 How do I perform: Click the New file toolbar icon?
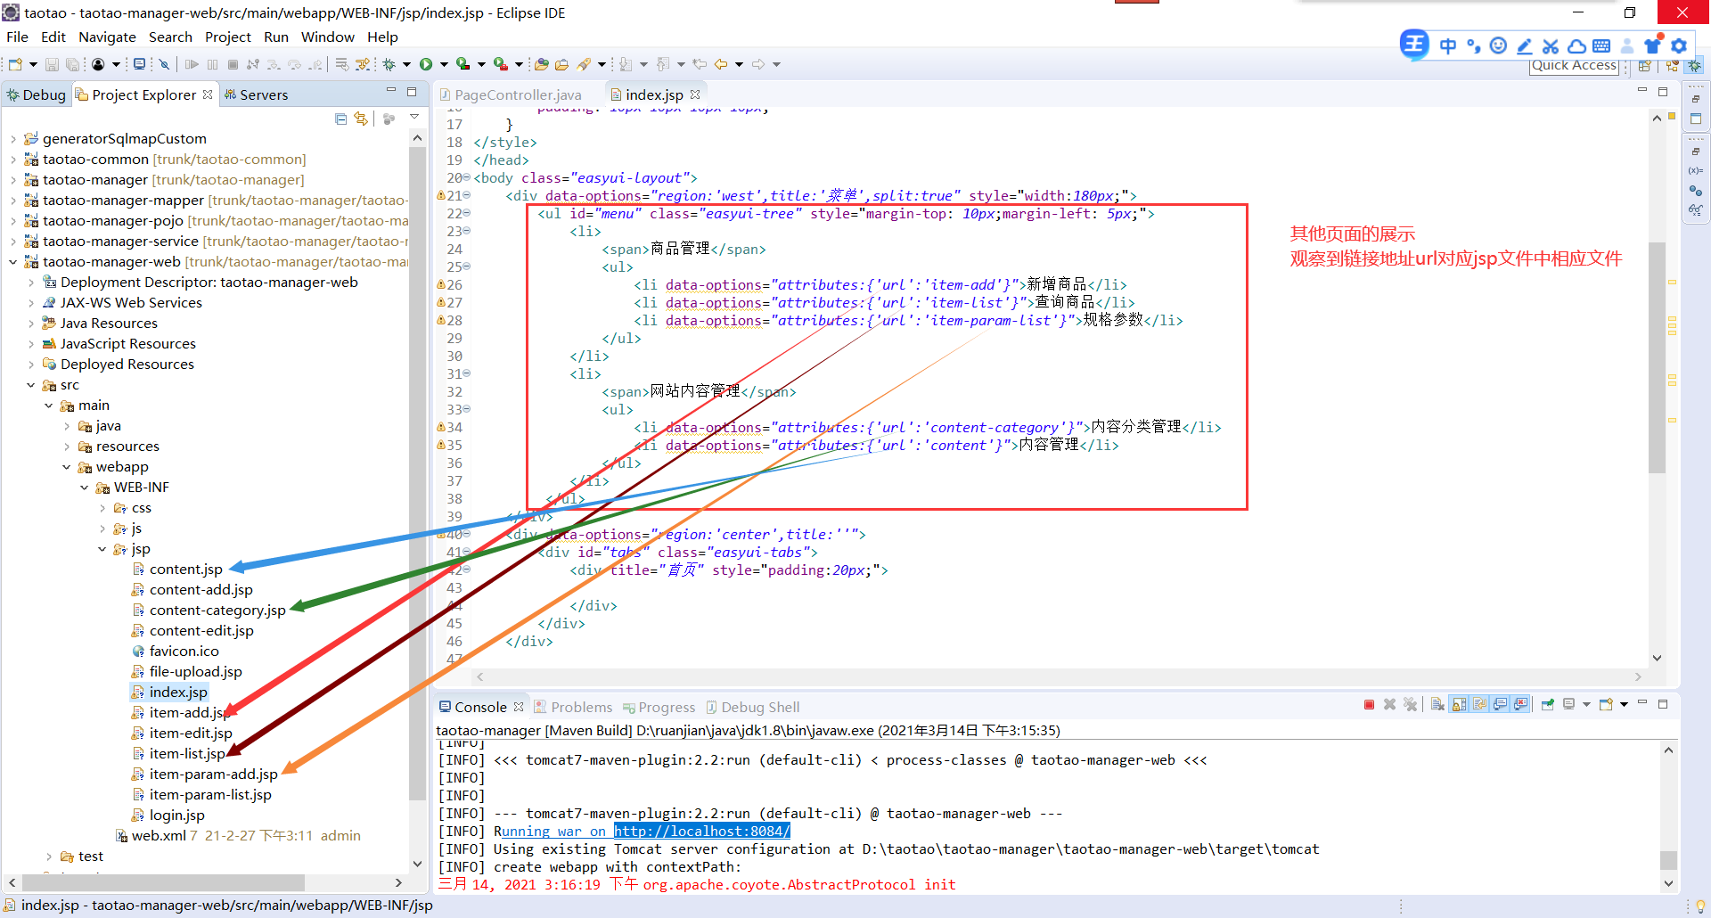[x=16, y=64]
